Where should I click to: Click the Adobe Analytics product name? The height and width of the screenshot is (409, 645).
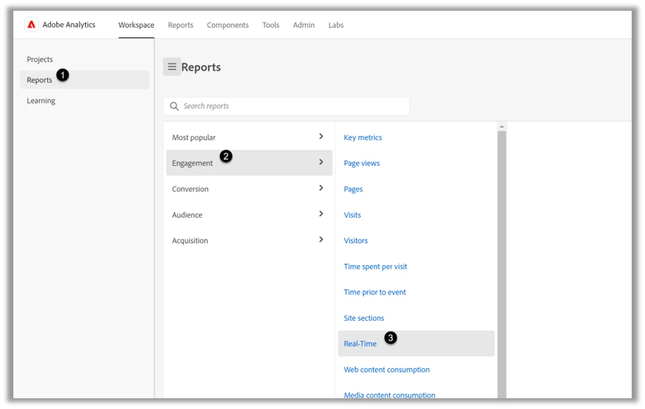(x=68, y=25)
